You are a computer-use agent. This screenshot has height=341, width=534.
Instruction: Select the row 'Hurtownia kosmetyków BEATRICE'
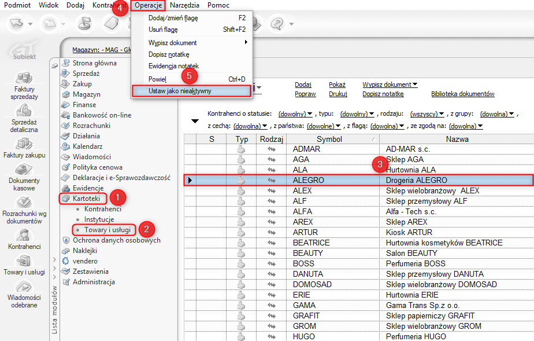click(x=359, y=243)
